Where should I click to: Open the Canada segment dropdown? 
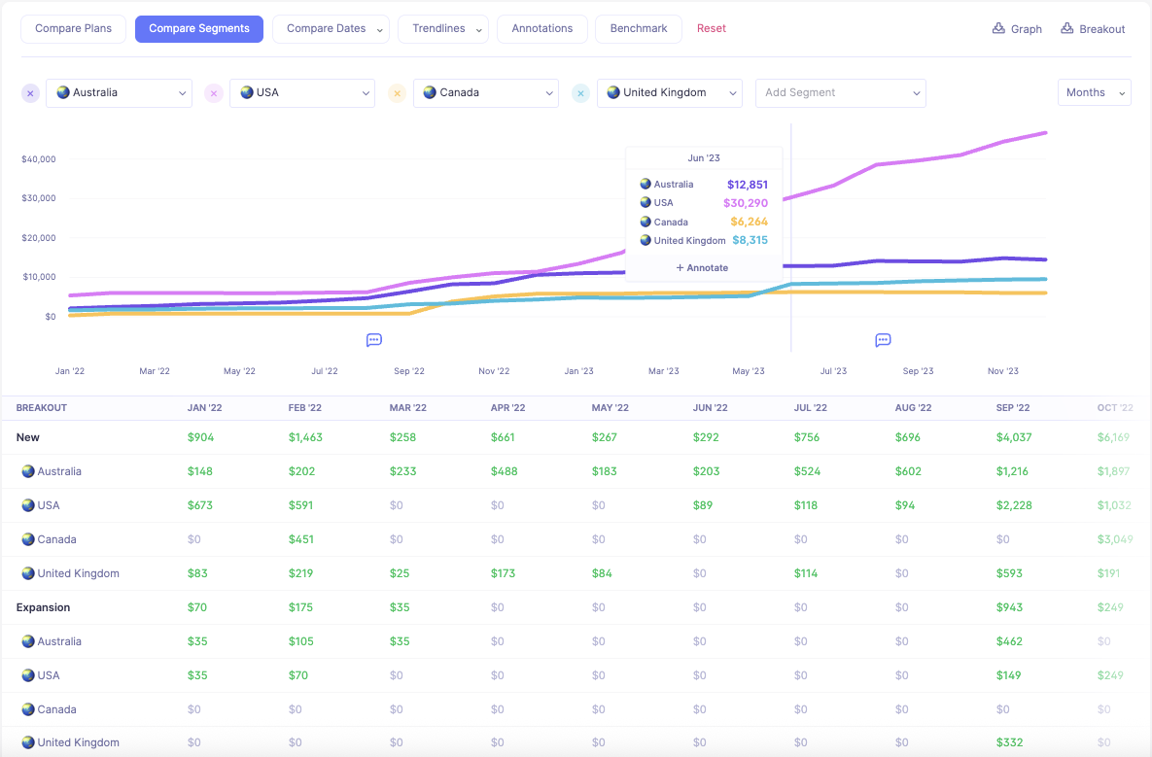coord(486,93)
